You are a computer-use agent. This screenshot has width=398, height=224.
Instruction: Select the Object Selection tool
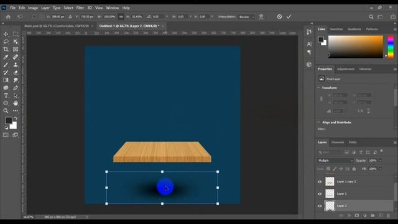pos(16,42)
